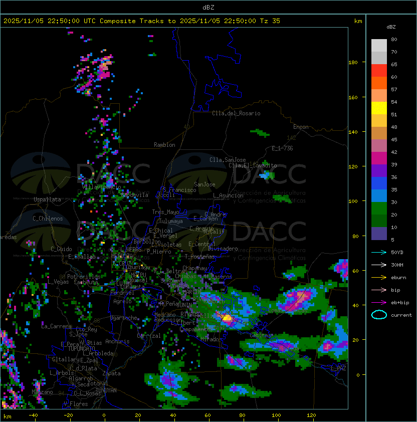Select the light gray 70-80 dBZ color band
417x422 pixels.
click(x=379, y=46)
